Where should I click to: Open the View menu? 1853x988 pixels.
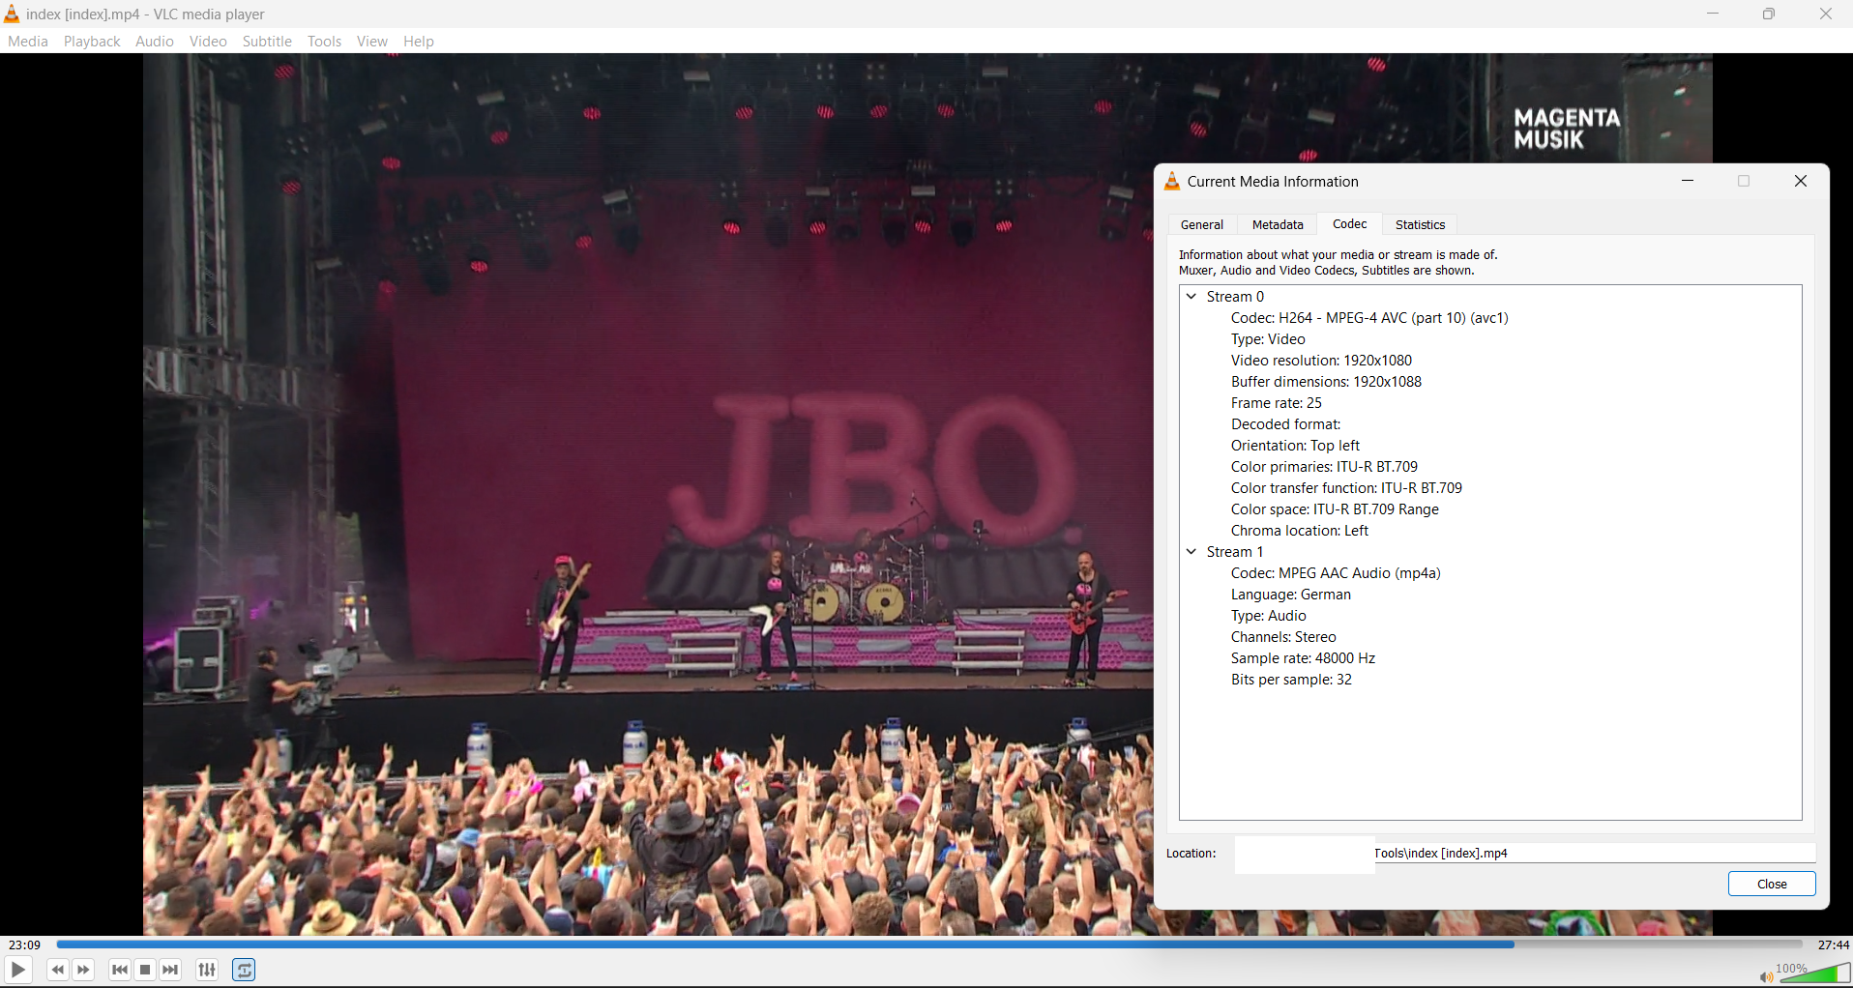click(x=372, y=42)
